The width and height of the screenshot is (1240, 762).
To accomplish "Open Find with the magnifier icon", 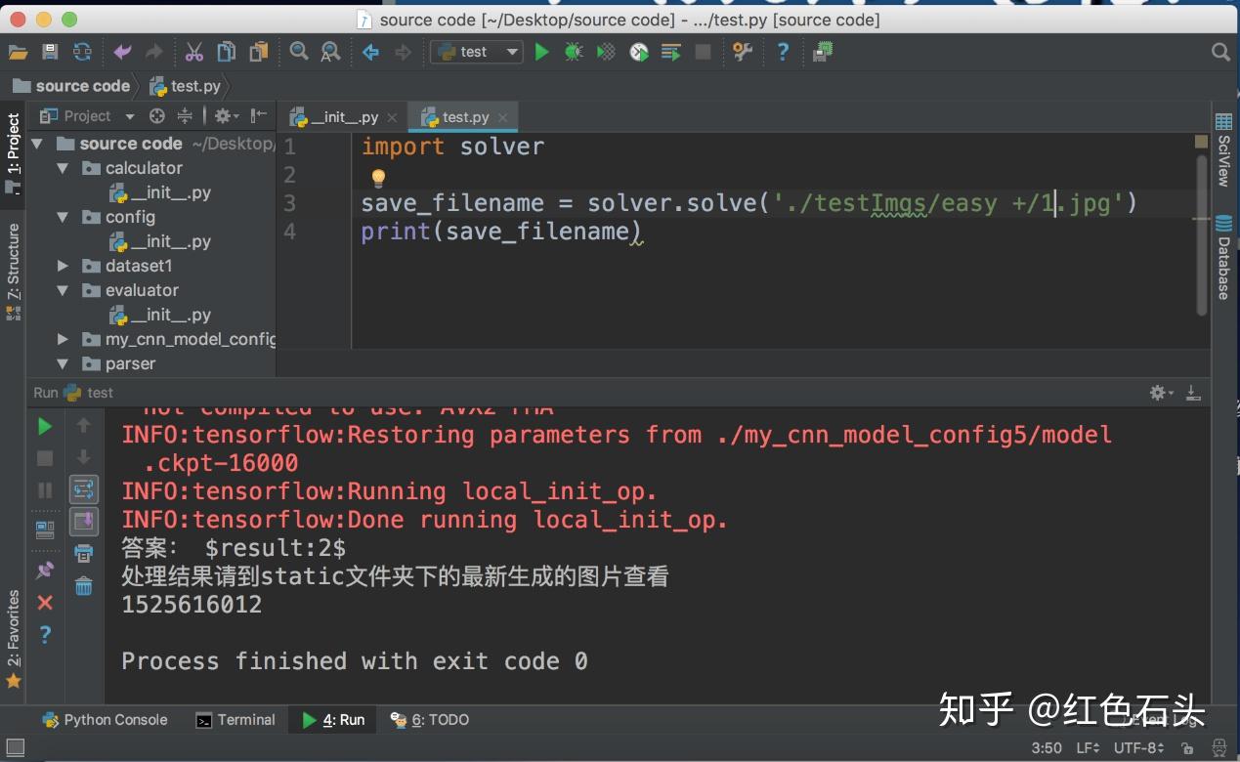I will (x=299, y=51).
